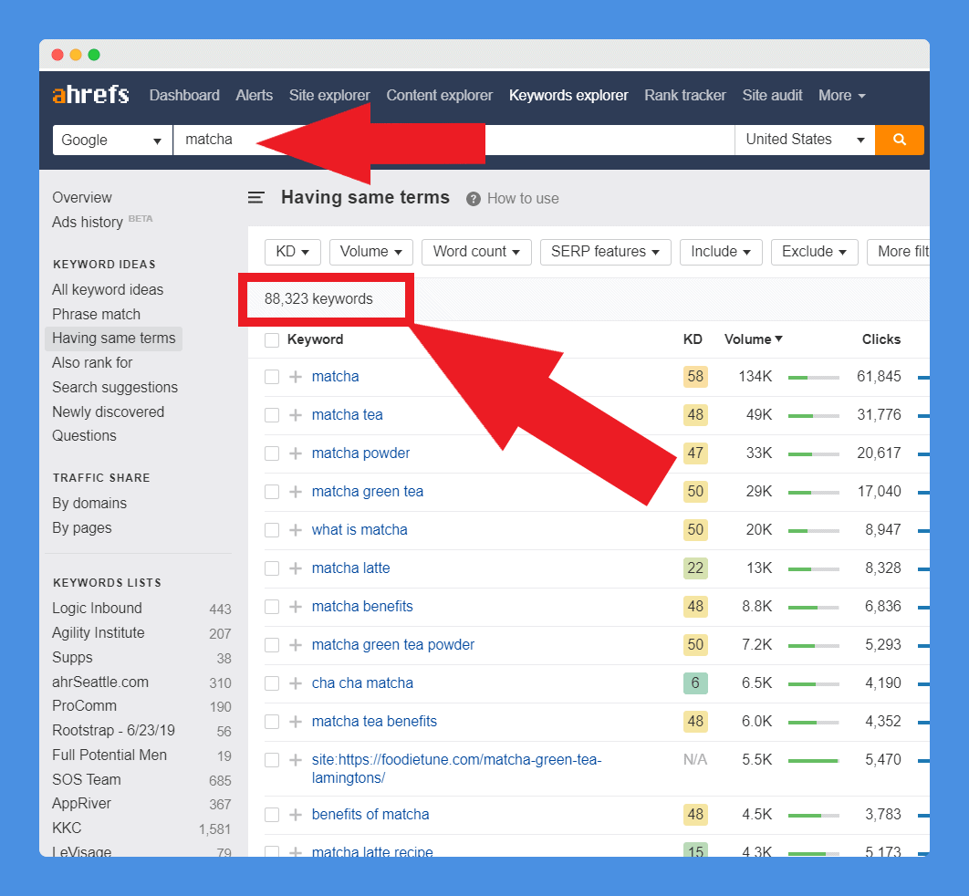Expand the Word count filter dropdown
This screenshot has width=969, height=896.
(x=476, y=252)
